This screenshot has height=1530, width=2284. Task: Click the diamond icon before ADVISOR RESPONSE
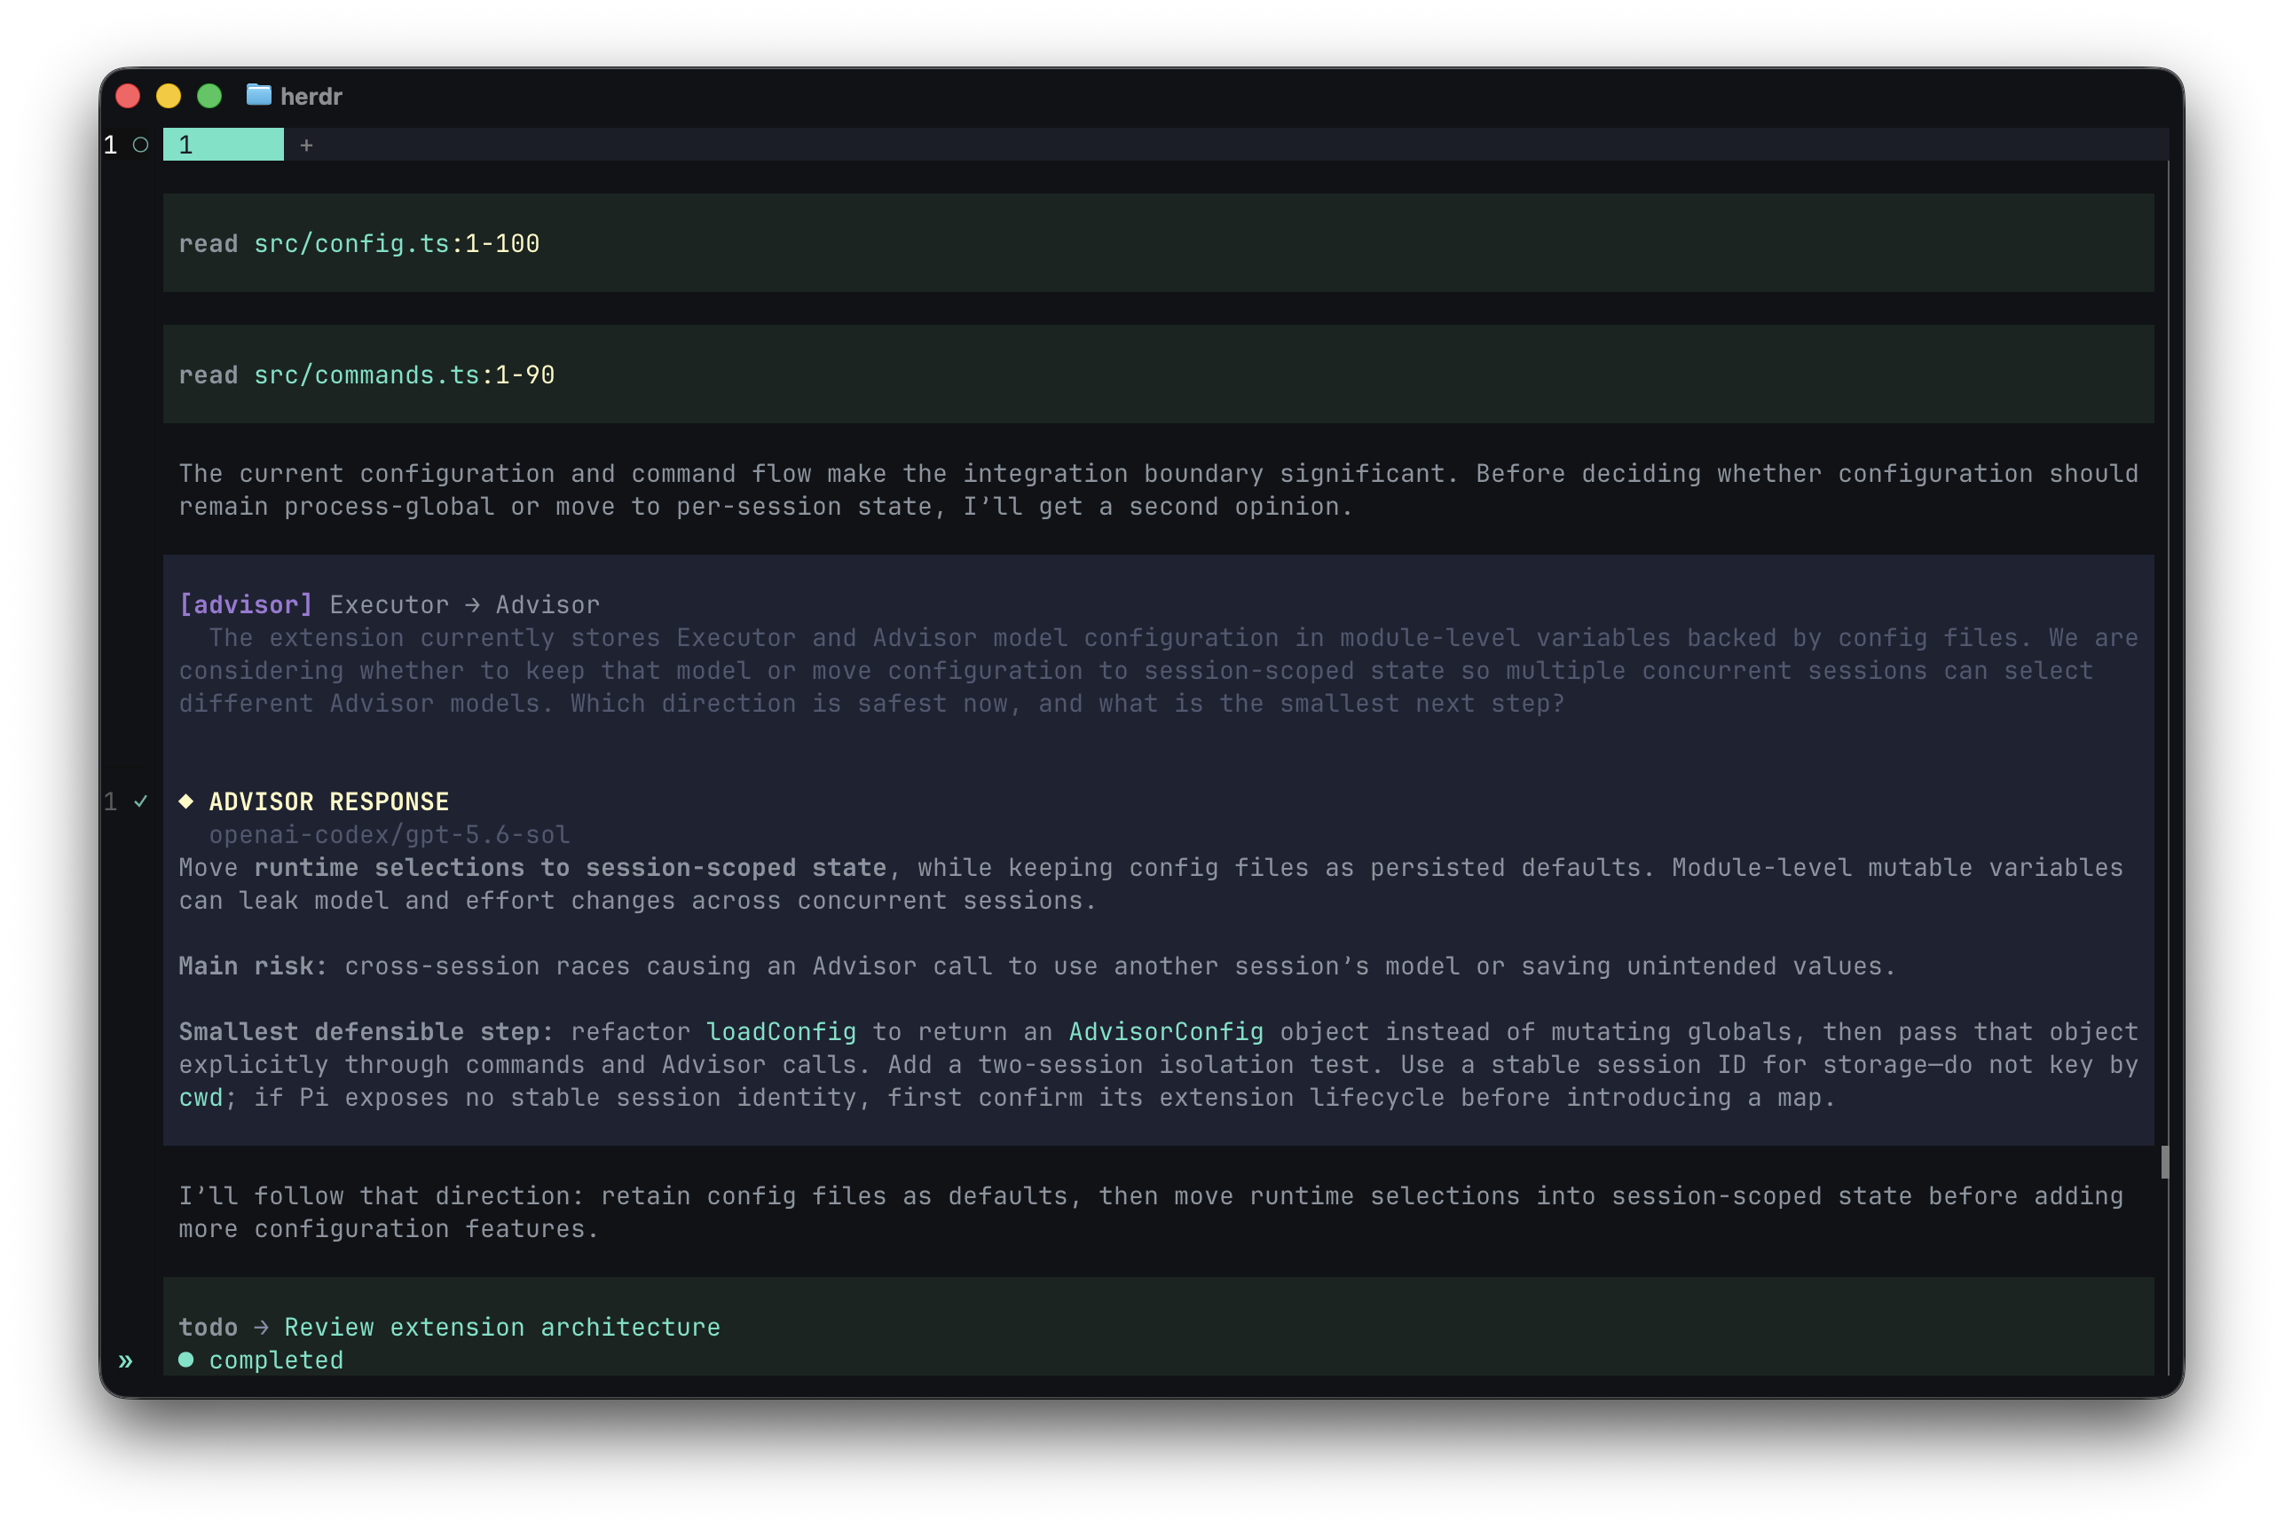click(186, 801)
